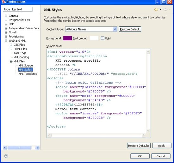The width and height of the screenshot is (174, 163).
Task: Enable the Bold checkbox
Action: click(103, 38)
